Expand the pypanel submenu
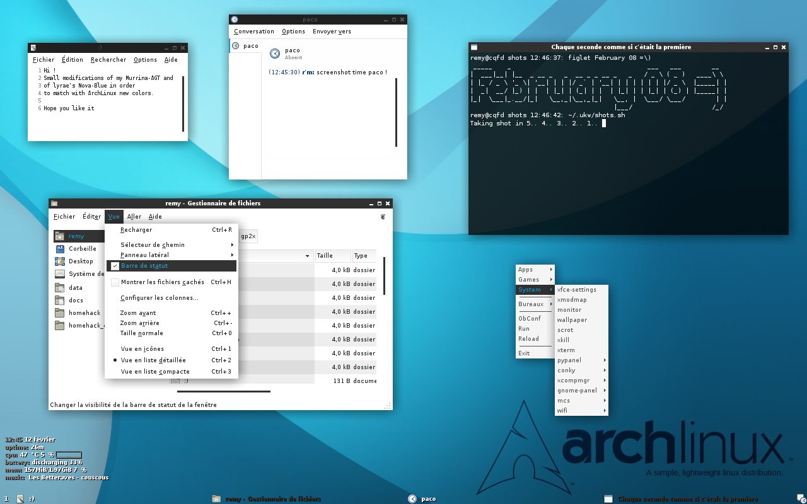807x504 pixels. click(581, 360)
